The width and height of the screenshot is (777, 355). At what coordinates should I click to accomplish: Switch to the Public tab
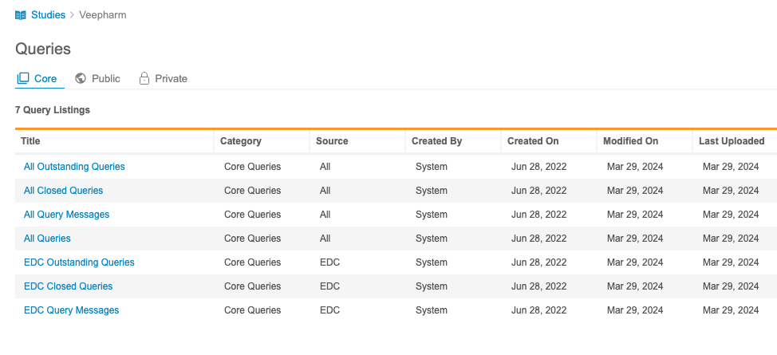[105, 78]
